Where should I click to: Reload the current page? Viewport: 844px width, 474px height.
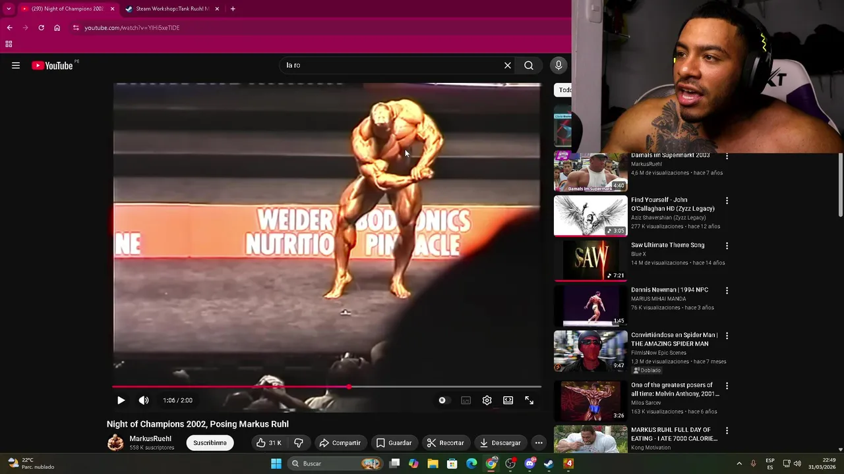(41, 28)
